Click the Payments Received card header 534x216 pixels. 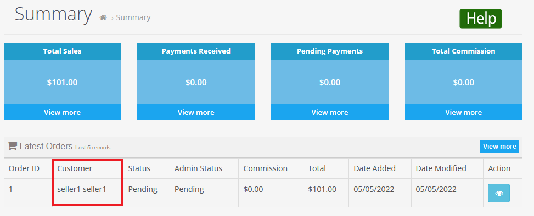tap(196, 51)
